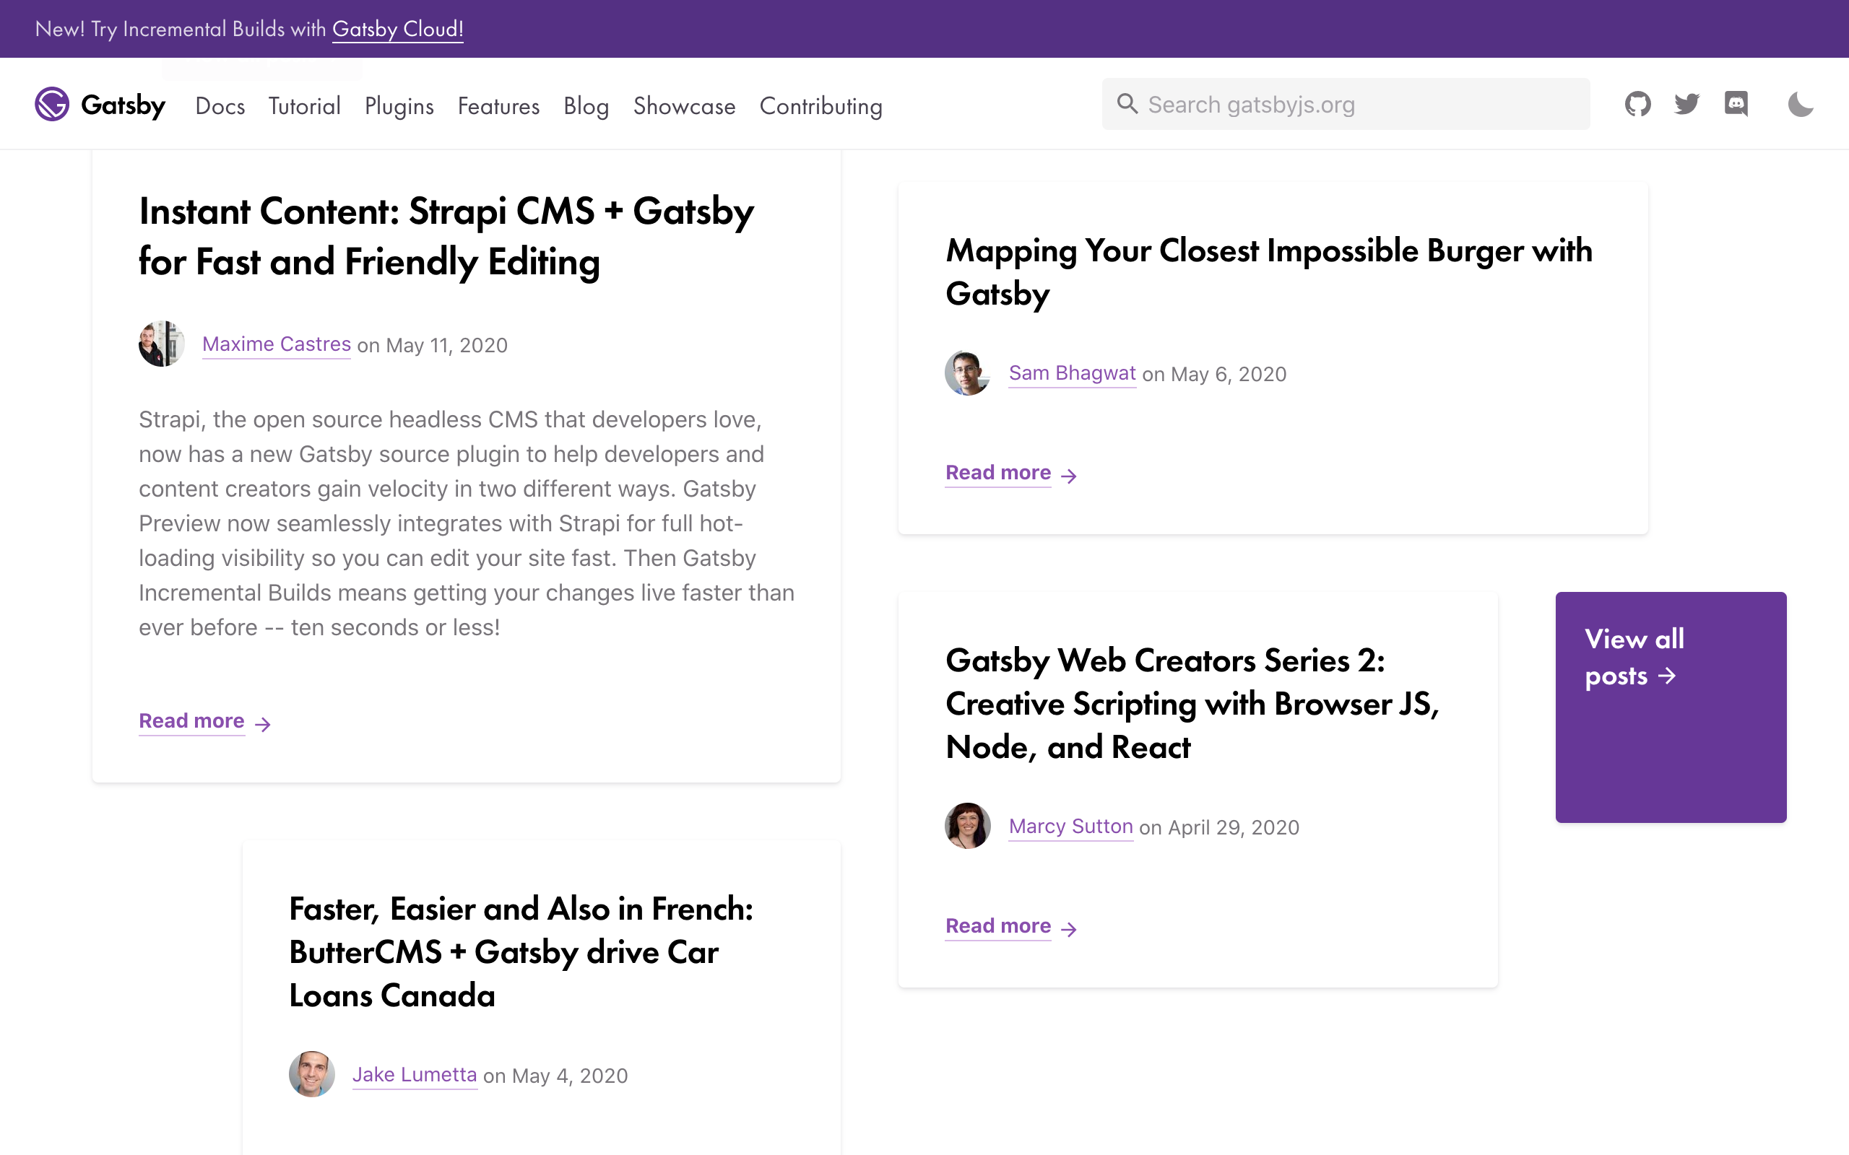This screenshot has width=1849, height=1155.
Task: Click the Gatsby logo icon
Action: 51,105
